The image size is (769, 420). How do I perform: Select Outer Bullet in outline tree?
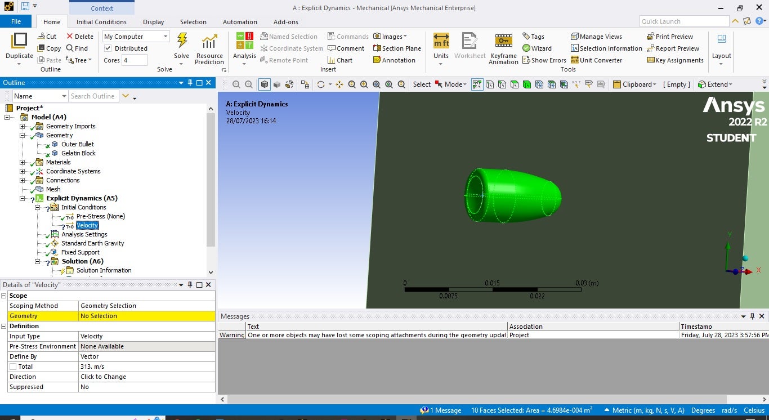pos(78,144)
